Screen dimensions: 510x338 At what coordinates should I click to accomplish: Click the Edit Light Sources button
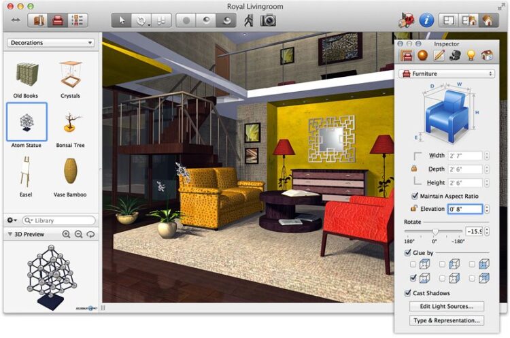point(446,306)
